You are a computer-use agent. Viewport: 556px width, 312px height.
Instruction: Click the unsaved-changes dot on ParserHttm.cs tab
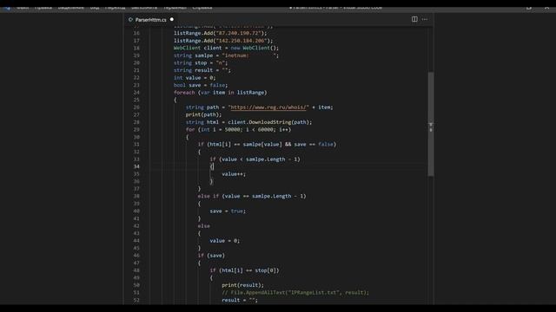pos(172,19)
